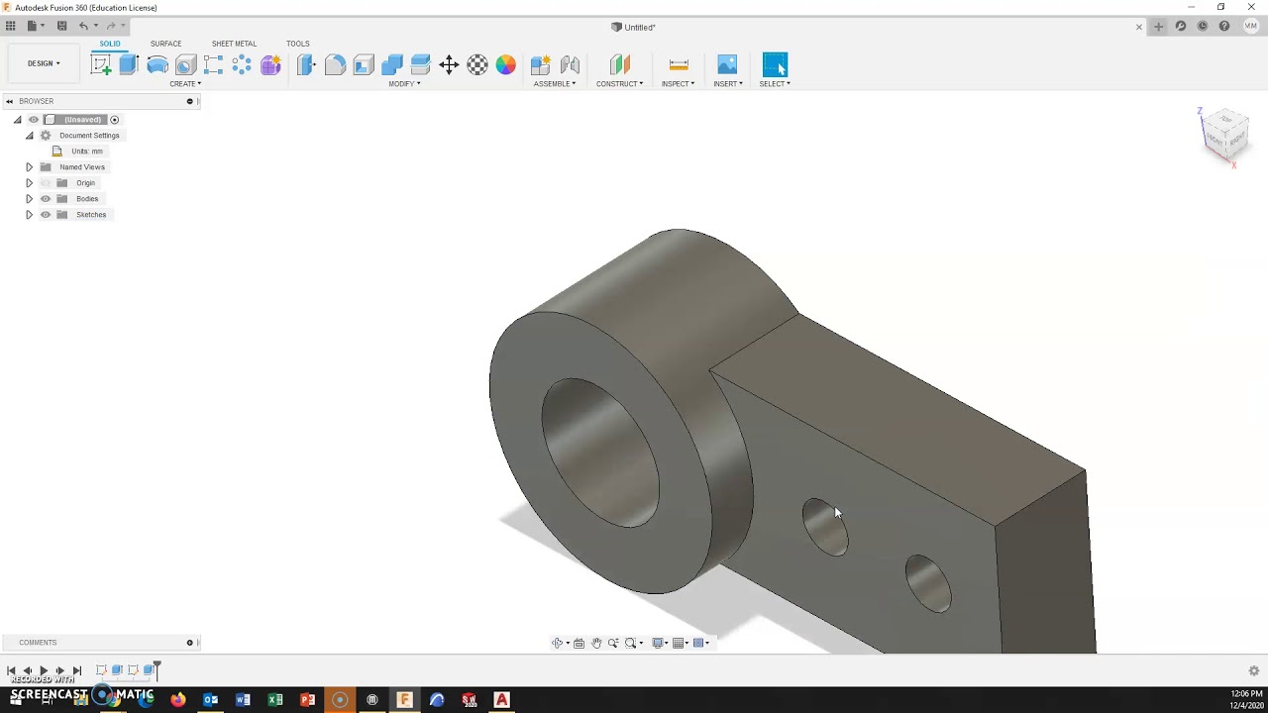Select the Combine tool
Viewport: 1268px width, 713px height.
392,65
